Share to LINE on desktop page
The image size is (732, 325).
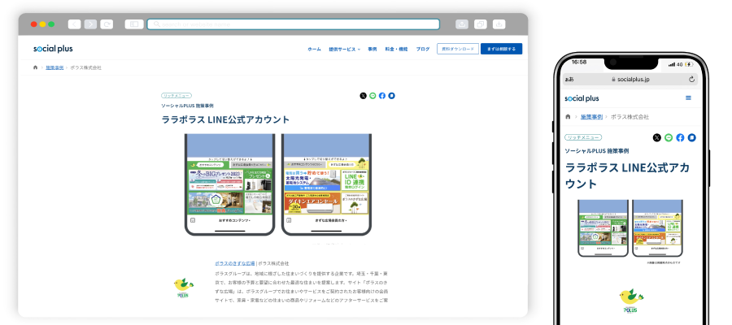click(x=373, y=96)
